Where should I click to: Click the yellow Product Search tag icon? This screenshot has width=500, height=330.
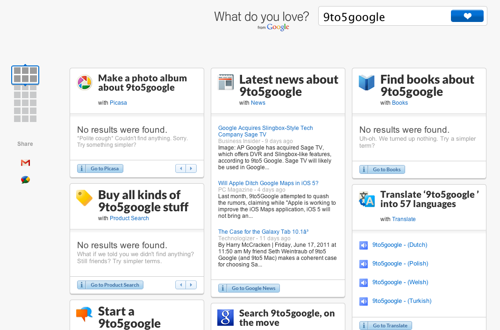(85, 198)
